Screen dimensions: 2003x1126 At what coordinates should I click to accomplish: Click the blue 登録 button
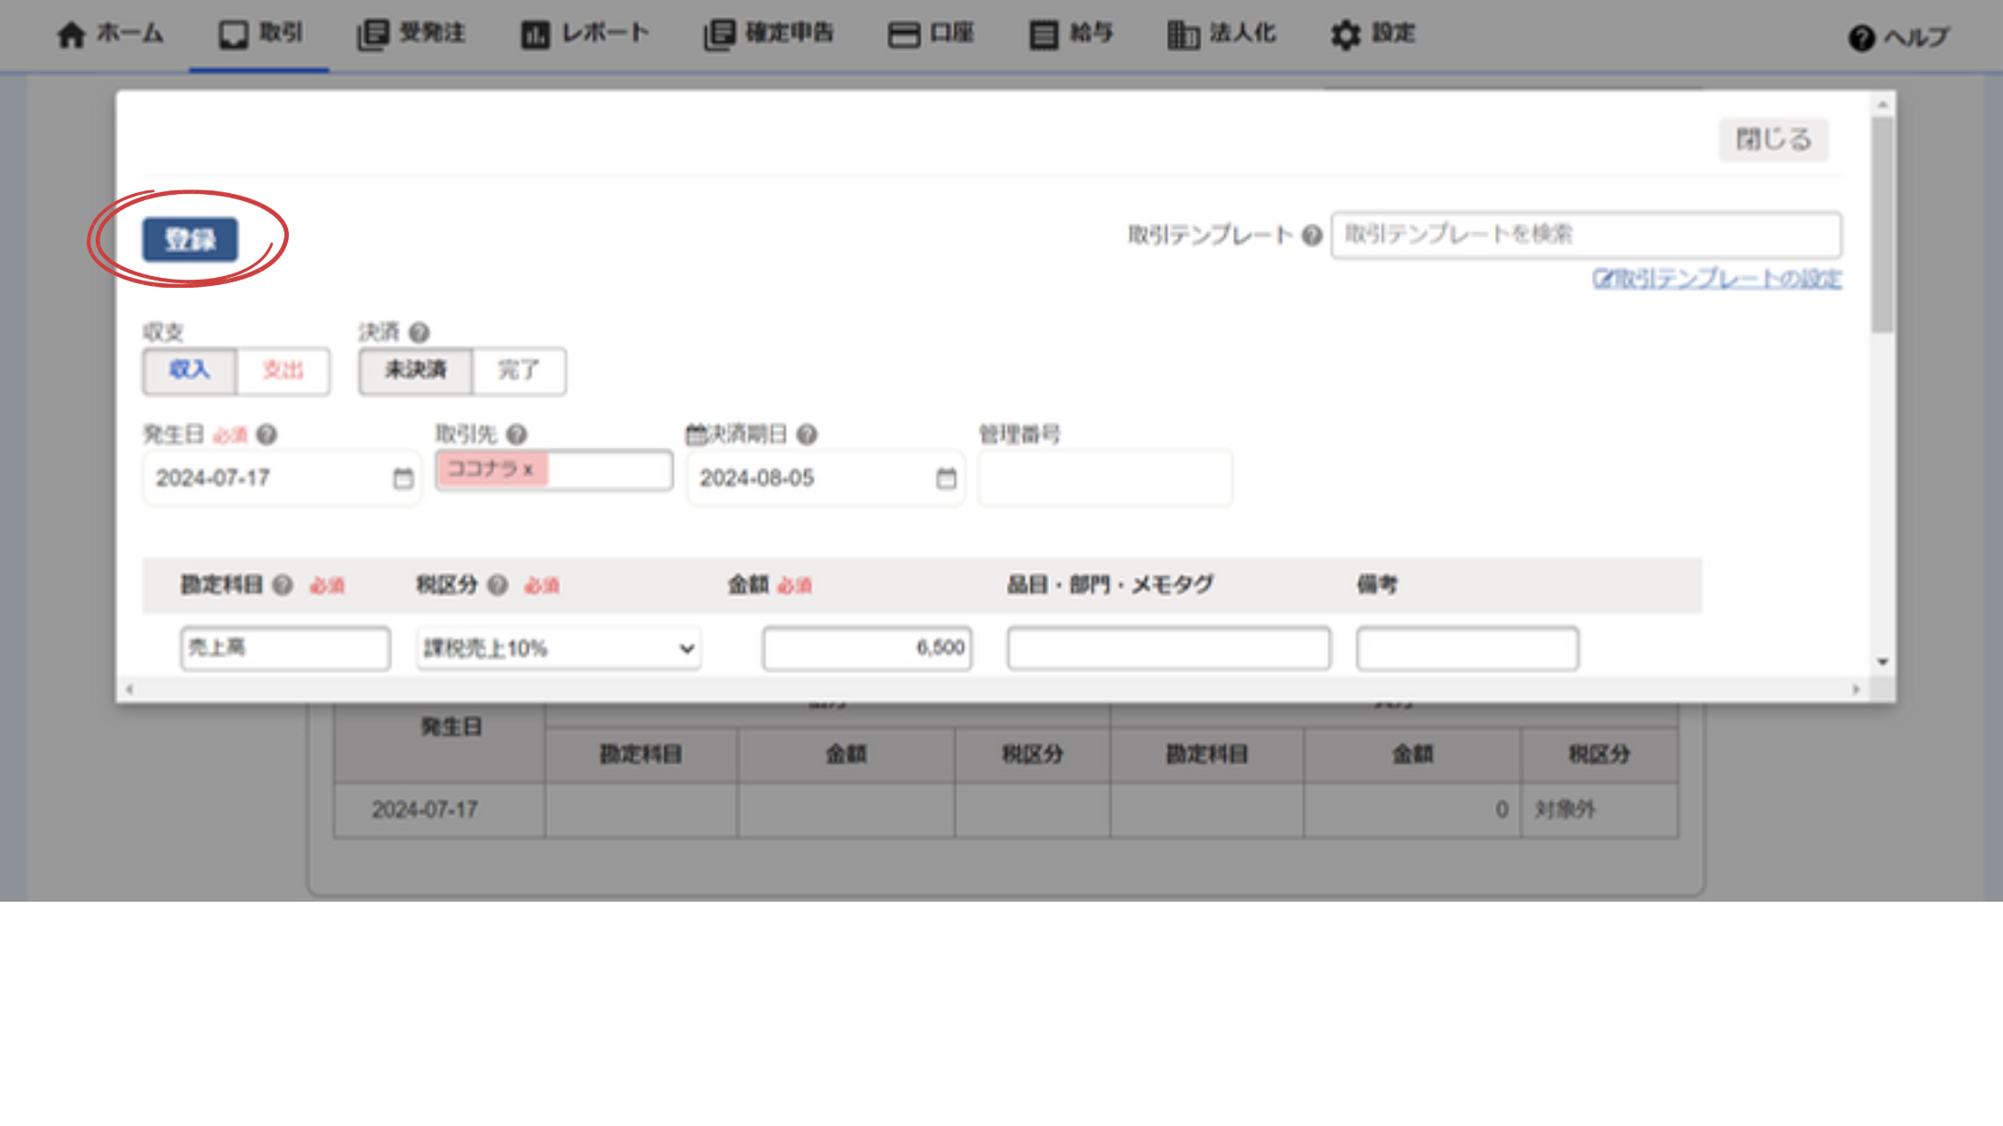tap(190, 239)
